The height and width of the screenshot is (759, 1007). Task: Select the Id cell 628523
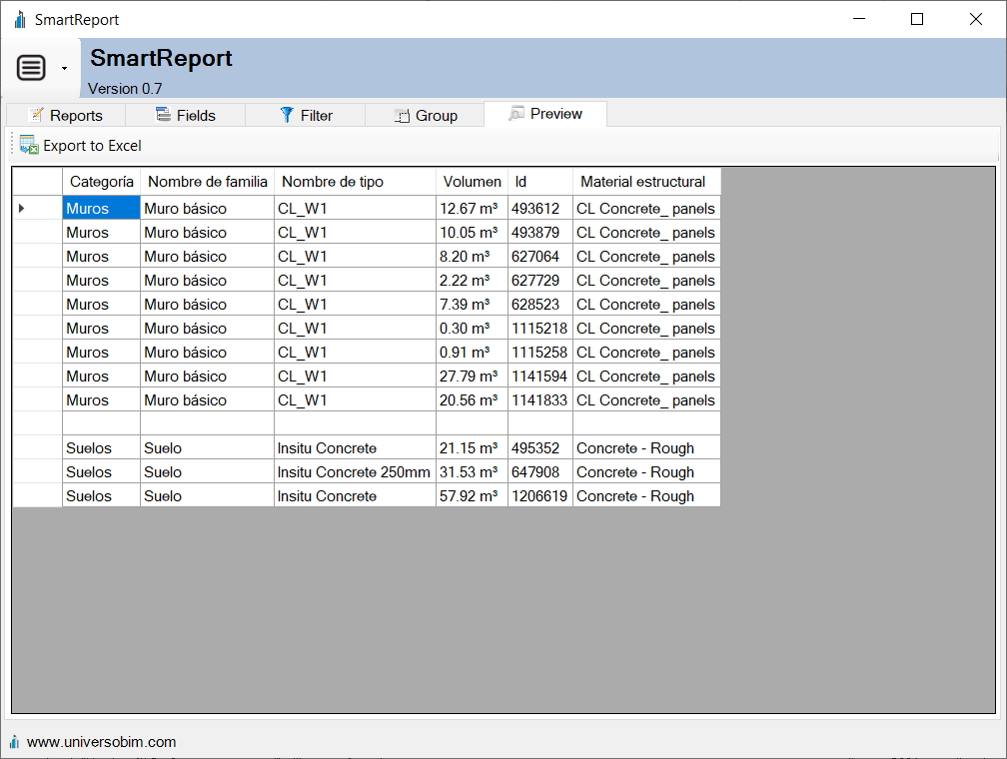pyautogui.click(x=540, y=304)
